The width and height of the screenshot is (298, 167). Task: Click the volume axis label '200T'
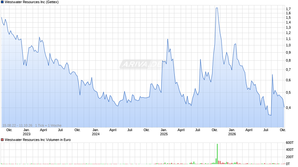(x=290, y=157)
